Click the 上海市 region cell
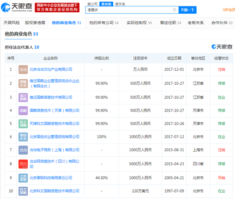235x199 pixels. coord(198,150)
